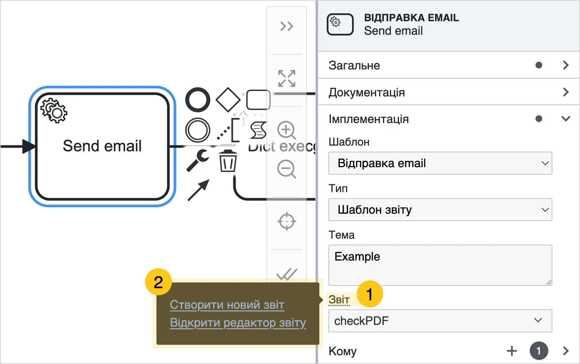This screenshot has height=364, width=580.
Task: Expand the Загальне section
Action: (566, 65)
